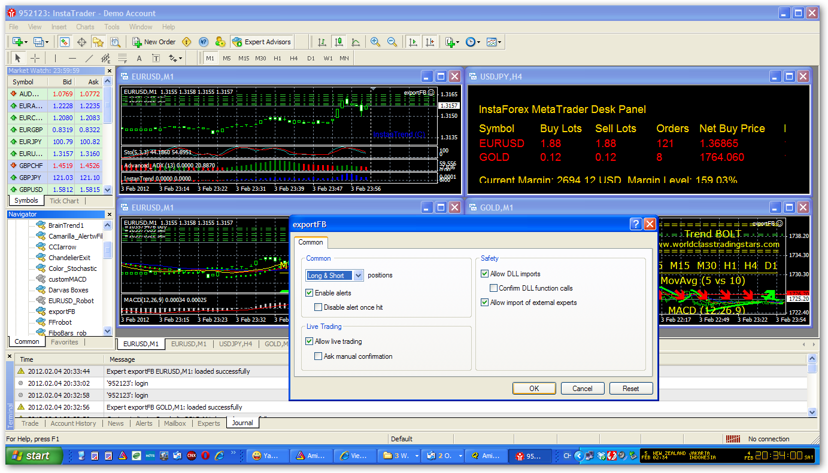Toggle the Navigator folder-star icon
Screen dimensions: 828x473
tap(98, 42)
